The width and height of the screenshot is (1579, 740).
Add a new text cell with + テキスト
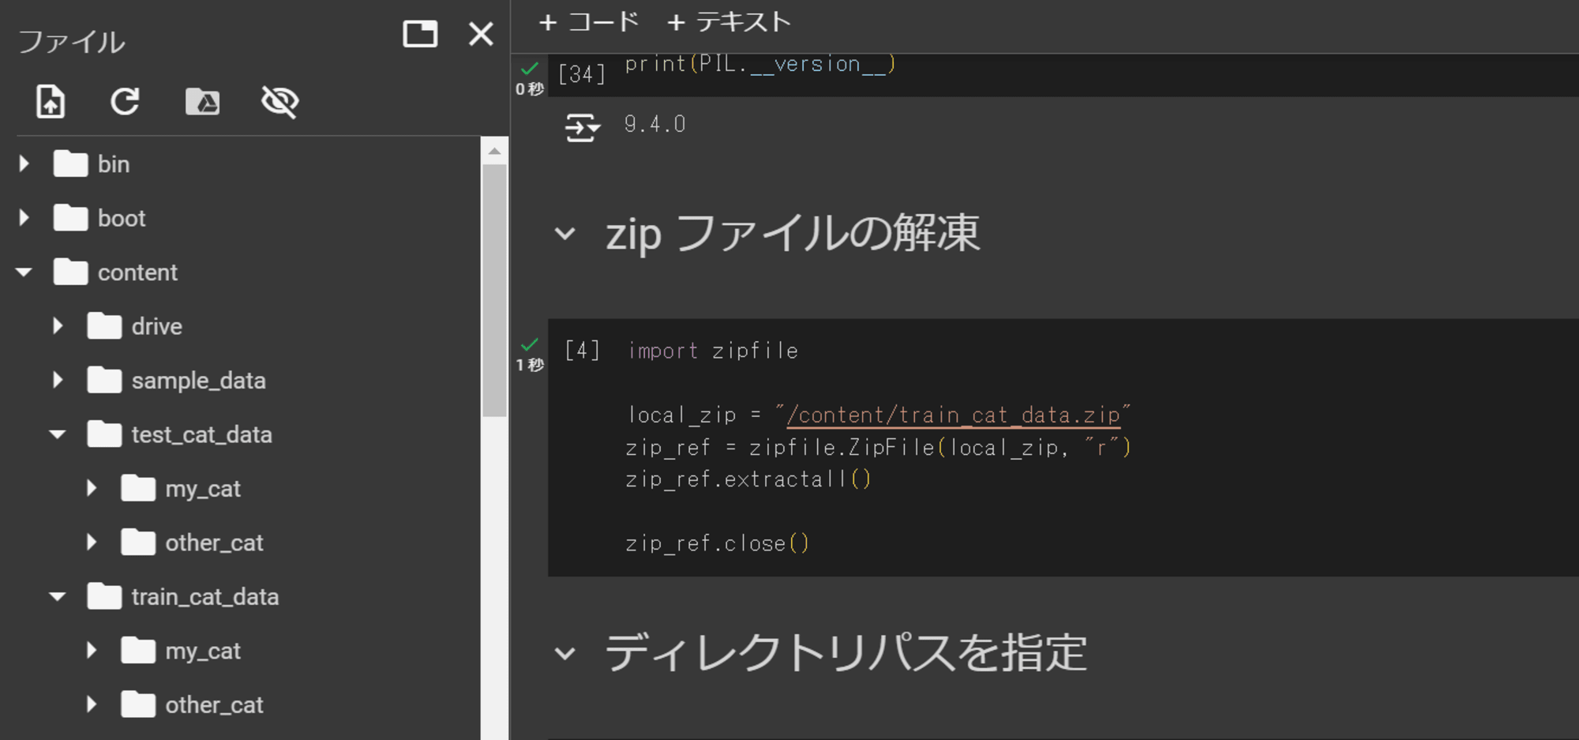[x=729, y=22]
